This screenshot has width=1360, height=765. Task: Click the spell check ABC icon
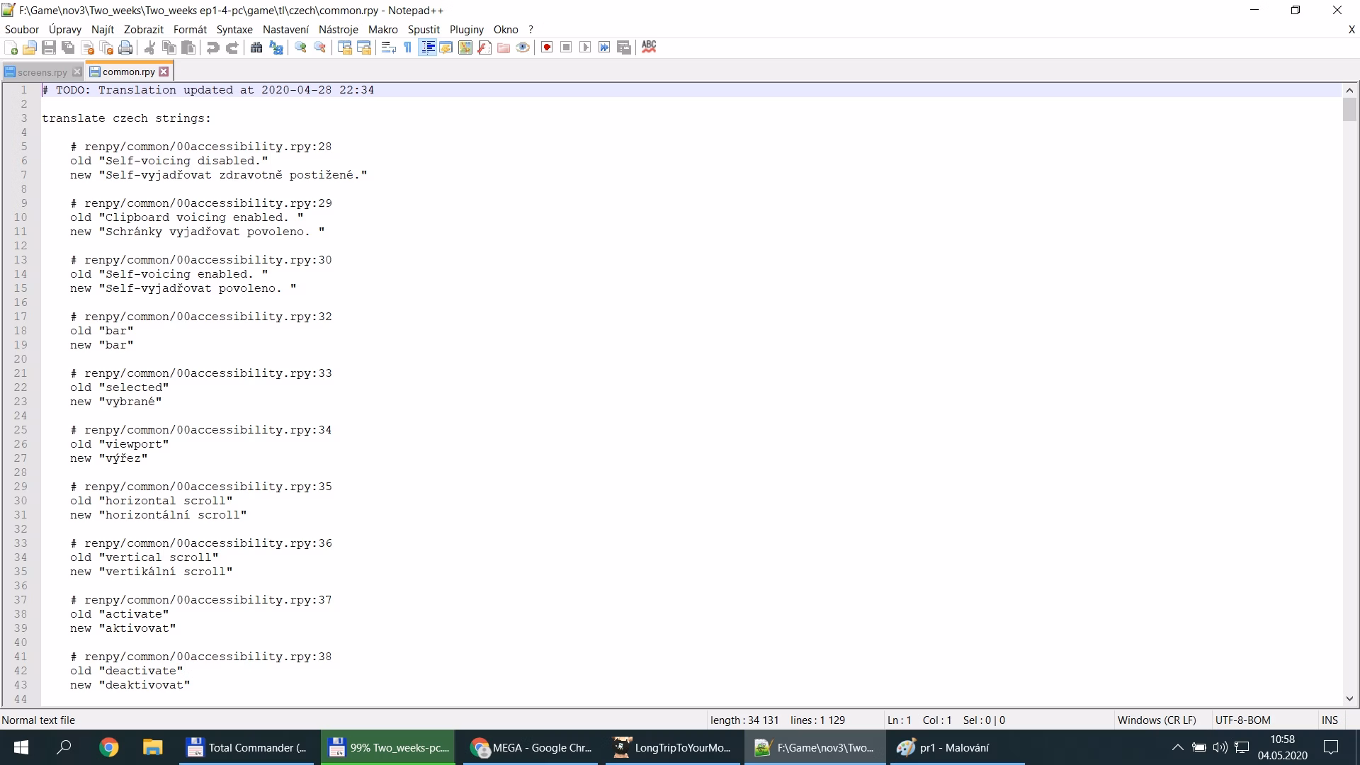[x=649, y=47]
